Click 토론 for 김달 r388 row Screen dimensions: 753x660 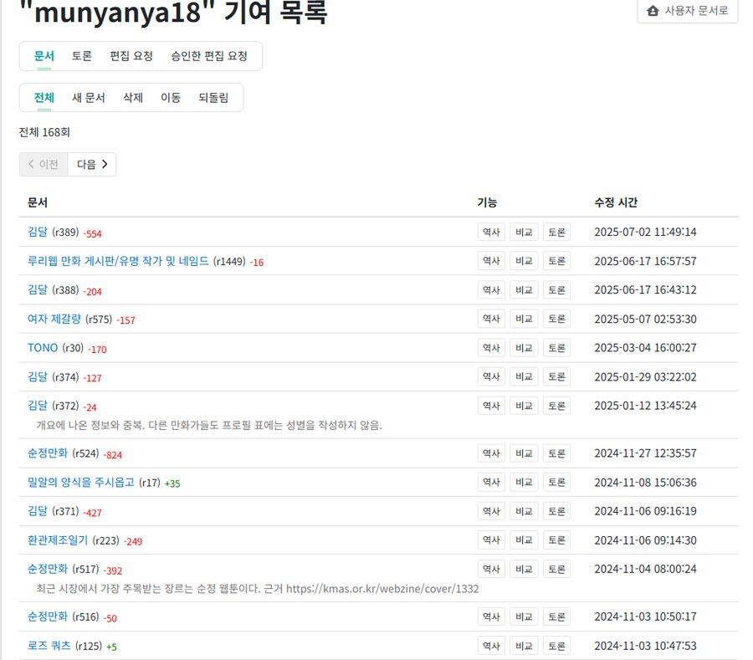tap(556, 290)
